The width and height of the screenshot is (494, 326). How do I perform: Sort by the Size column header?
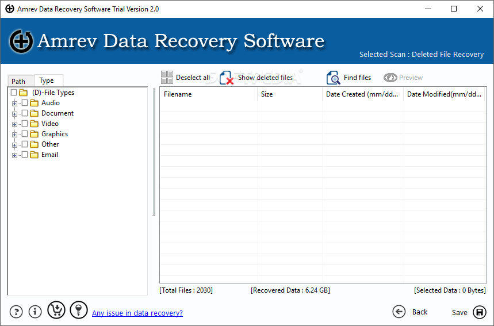(290, 94)
